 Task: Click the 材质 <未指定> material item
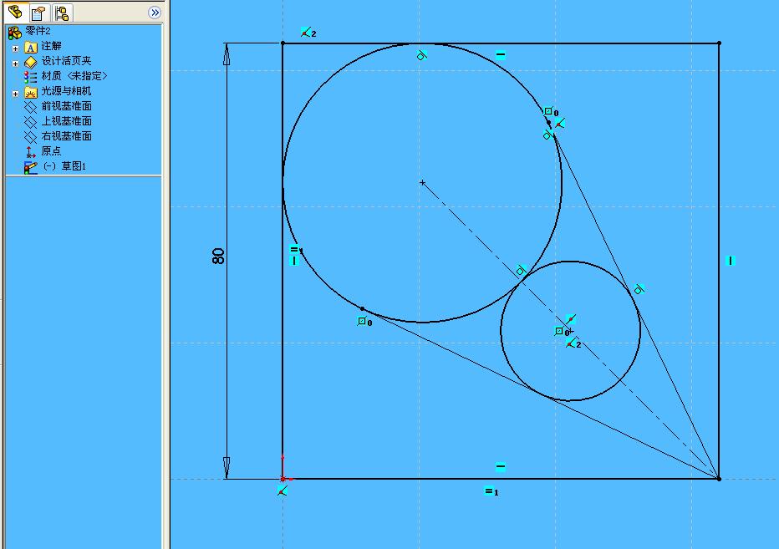65,76
